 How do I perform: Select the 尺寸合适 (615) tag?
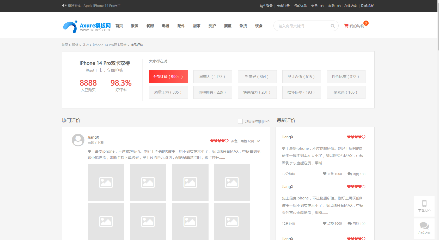click(302, 77)
